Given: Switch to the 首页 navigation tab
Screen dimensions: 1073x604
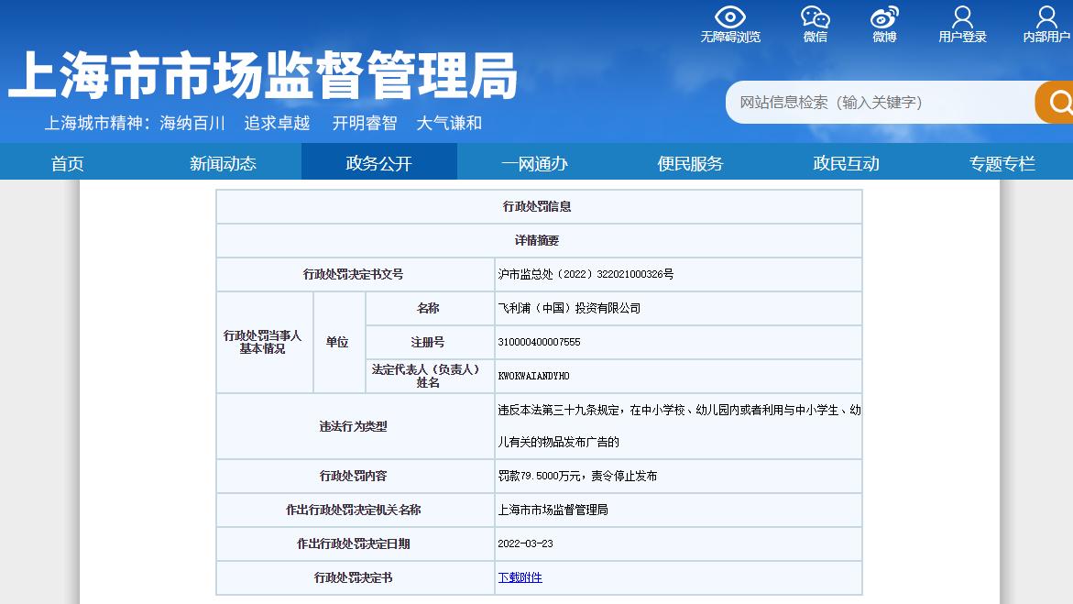Looking at the screenshot, I should point(67,162).
